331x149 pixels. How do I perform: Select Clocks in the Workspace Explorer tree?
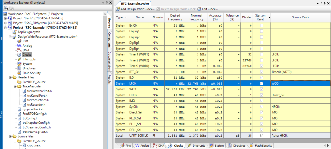27,55
